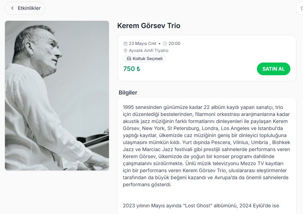Click the Kerem Görsev Trio title

(149, 26)
